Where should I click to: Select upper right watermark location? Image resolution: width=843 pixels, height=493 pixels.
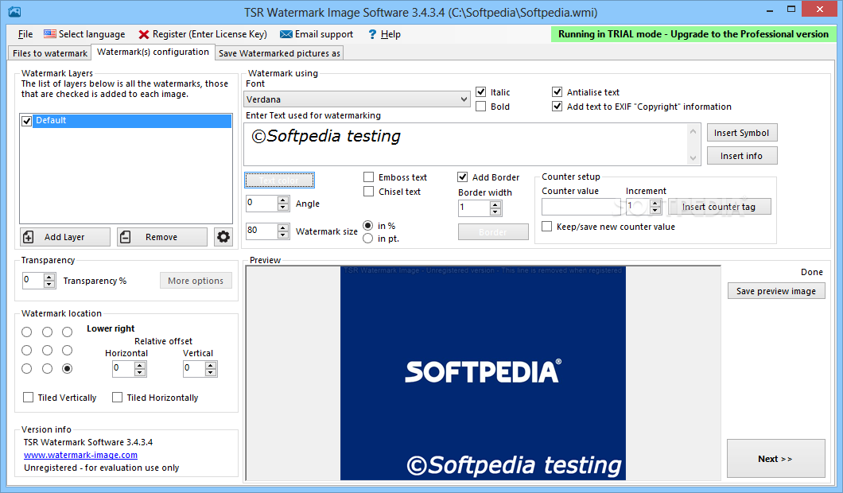click(x=68, y=332)
